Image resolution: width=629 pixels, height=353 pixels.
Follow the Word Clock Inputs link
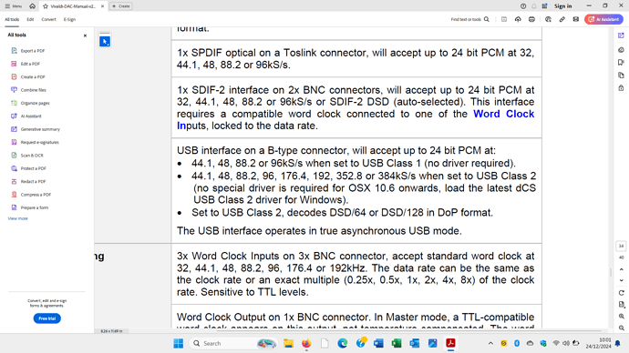503,114
